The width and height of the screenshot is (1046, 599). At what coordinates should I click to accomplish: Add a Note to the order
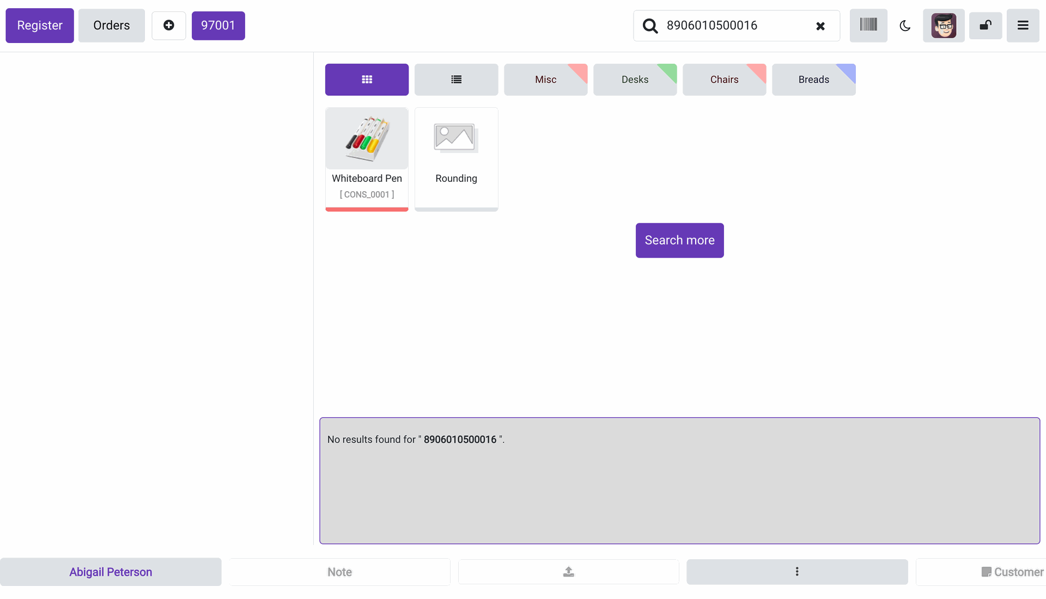[339, 572]
